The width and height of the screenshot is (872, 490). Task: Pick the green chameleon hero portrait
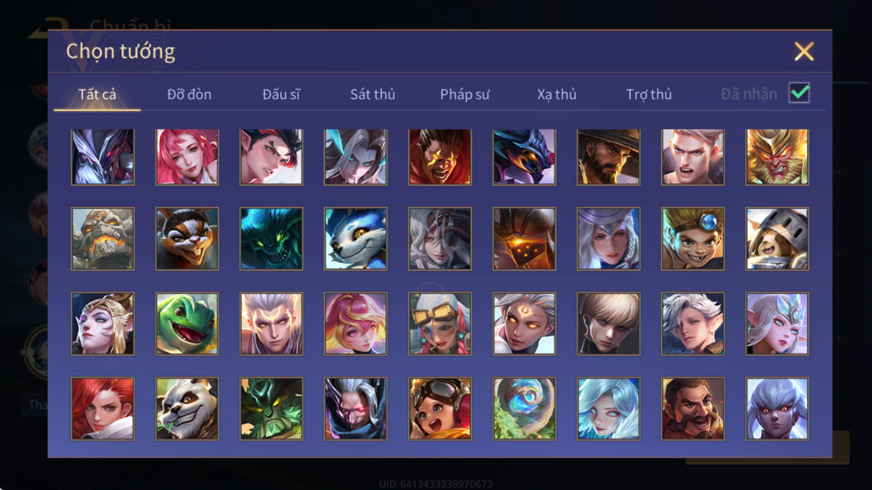[x=187, y=324]
